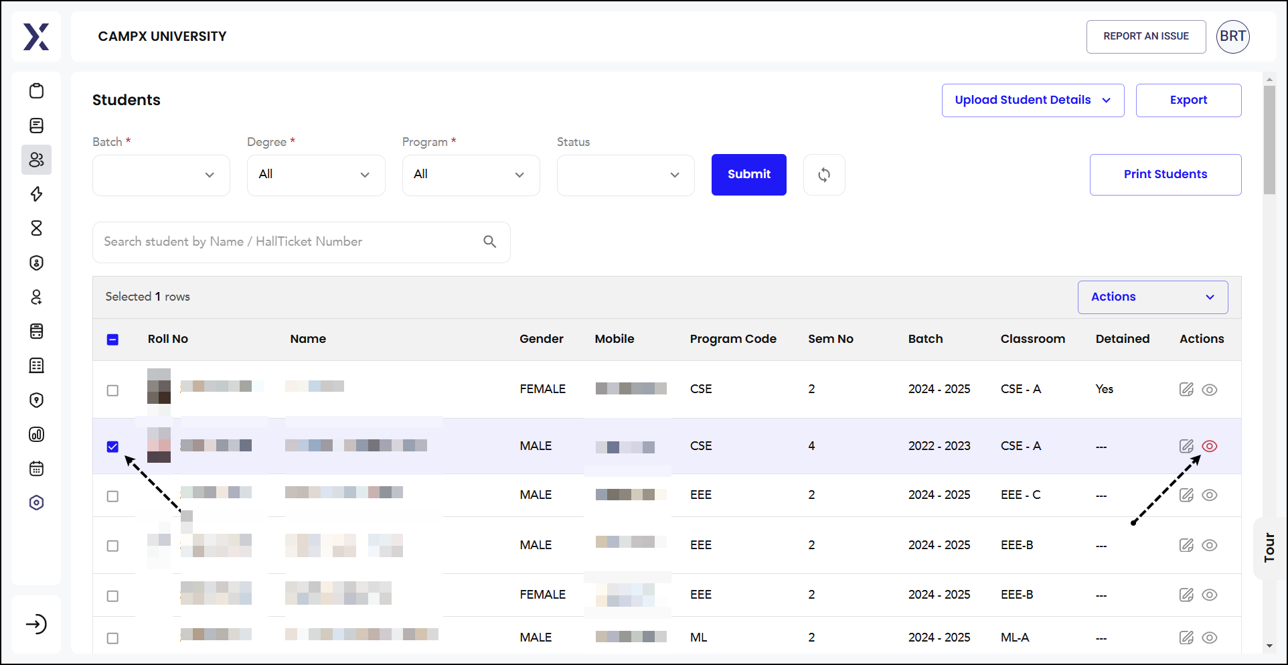The width and height of the screenshot is (1288, 665).
Task: Open the lightning bolt sidebar icon
Action: (37, 194)
